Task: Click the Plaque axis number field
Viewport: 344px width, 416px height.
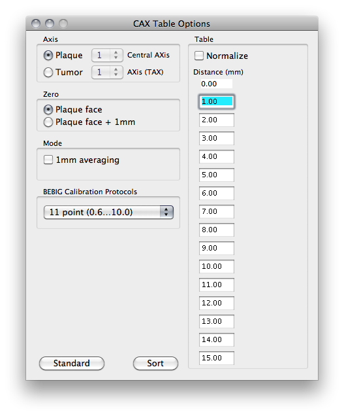Action: coord(101,56)
